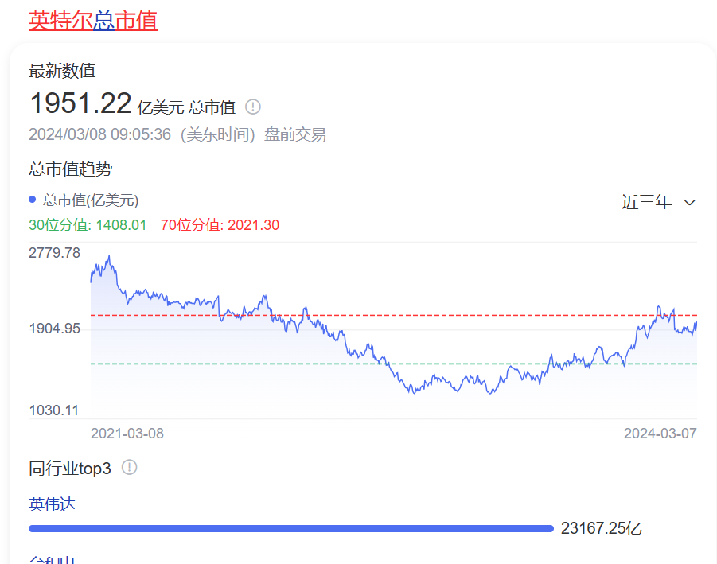Click the 同行业top3 heading
This screenshot has width=717, height=564.
(x=69, y=468)
